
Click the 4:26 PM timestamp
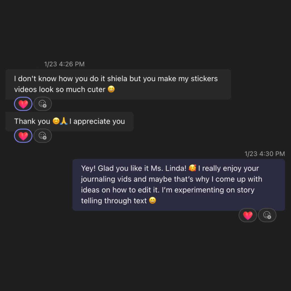coord(65,64)
